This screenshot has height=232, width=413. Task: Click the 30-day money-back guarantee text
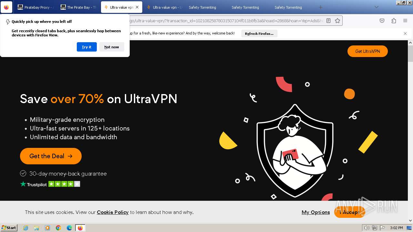(68, 174)
